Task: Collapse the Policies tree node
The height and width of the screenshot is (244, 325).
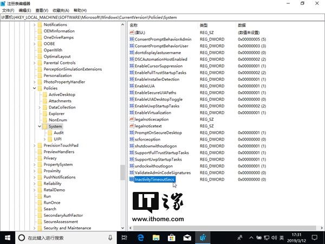Action: pos(35,88)
